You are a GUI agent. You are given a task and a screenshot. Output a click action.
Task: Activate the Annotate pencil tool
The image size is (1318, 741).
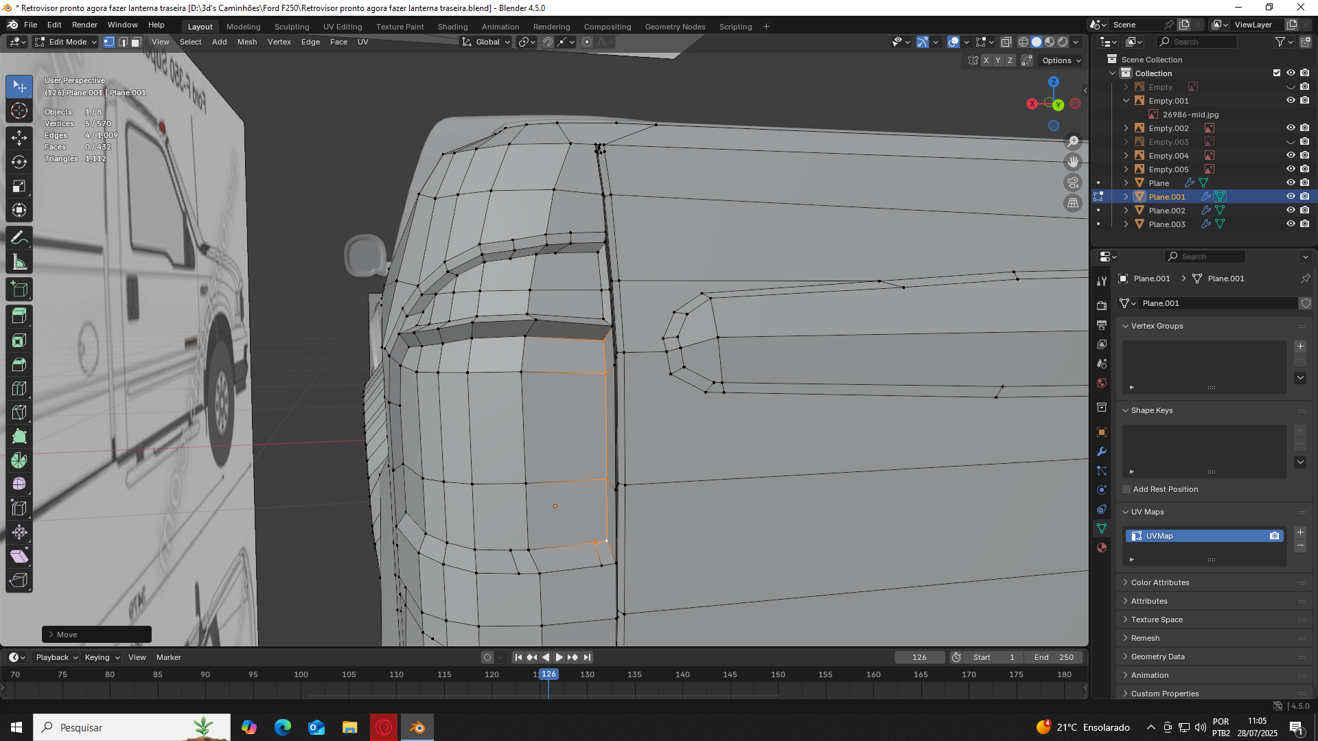[19, 238]
